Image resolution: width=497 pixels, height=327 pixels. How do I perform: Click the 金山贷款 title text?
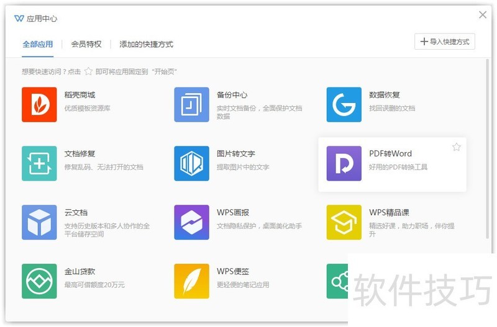point(80,272)
